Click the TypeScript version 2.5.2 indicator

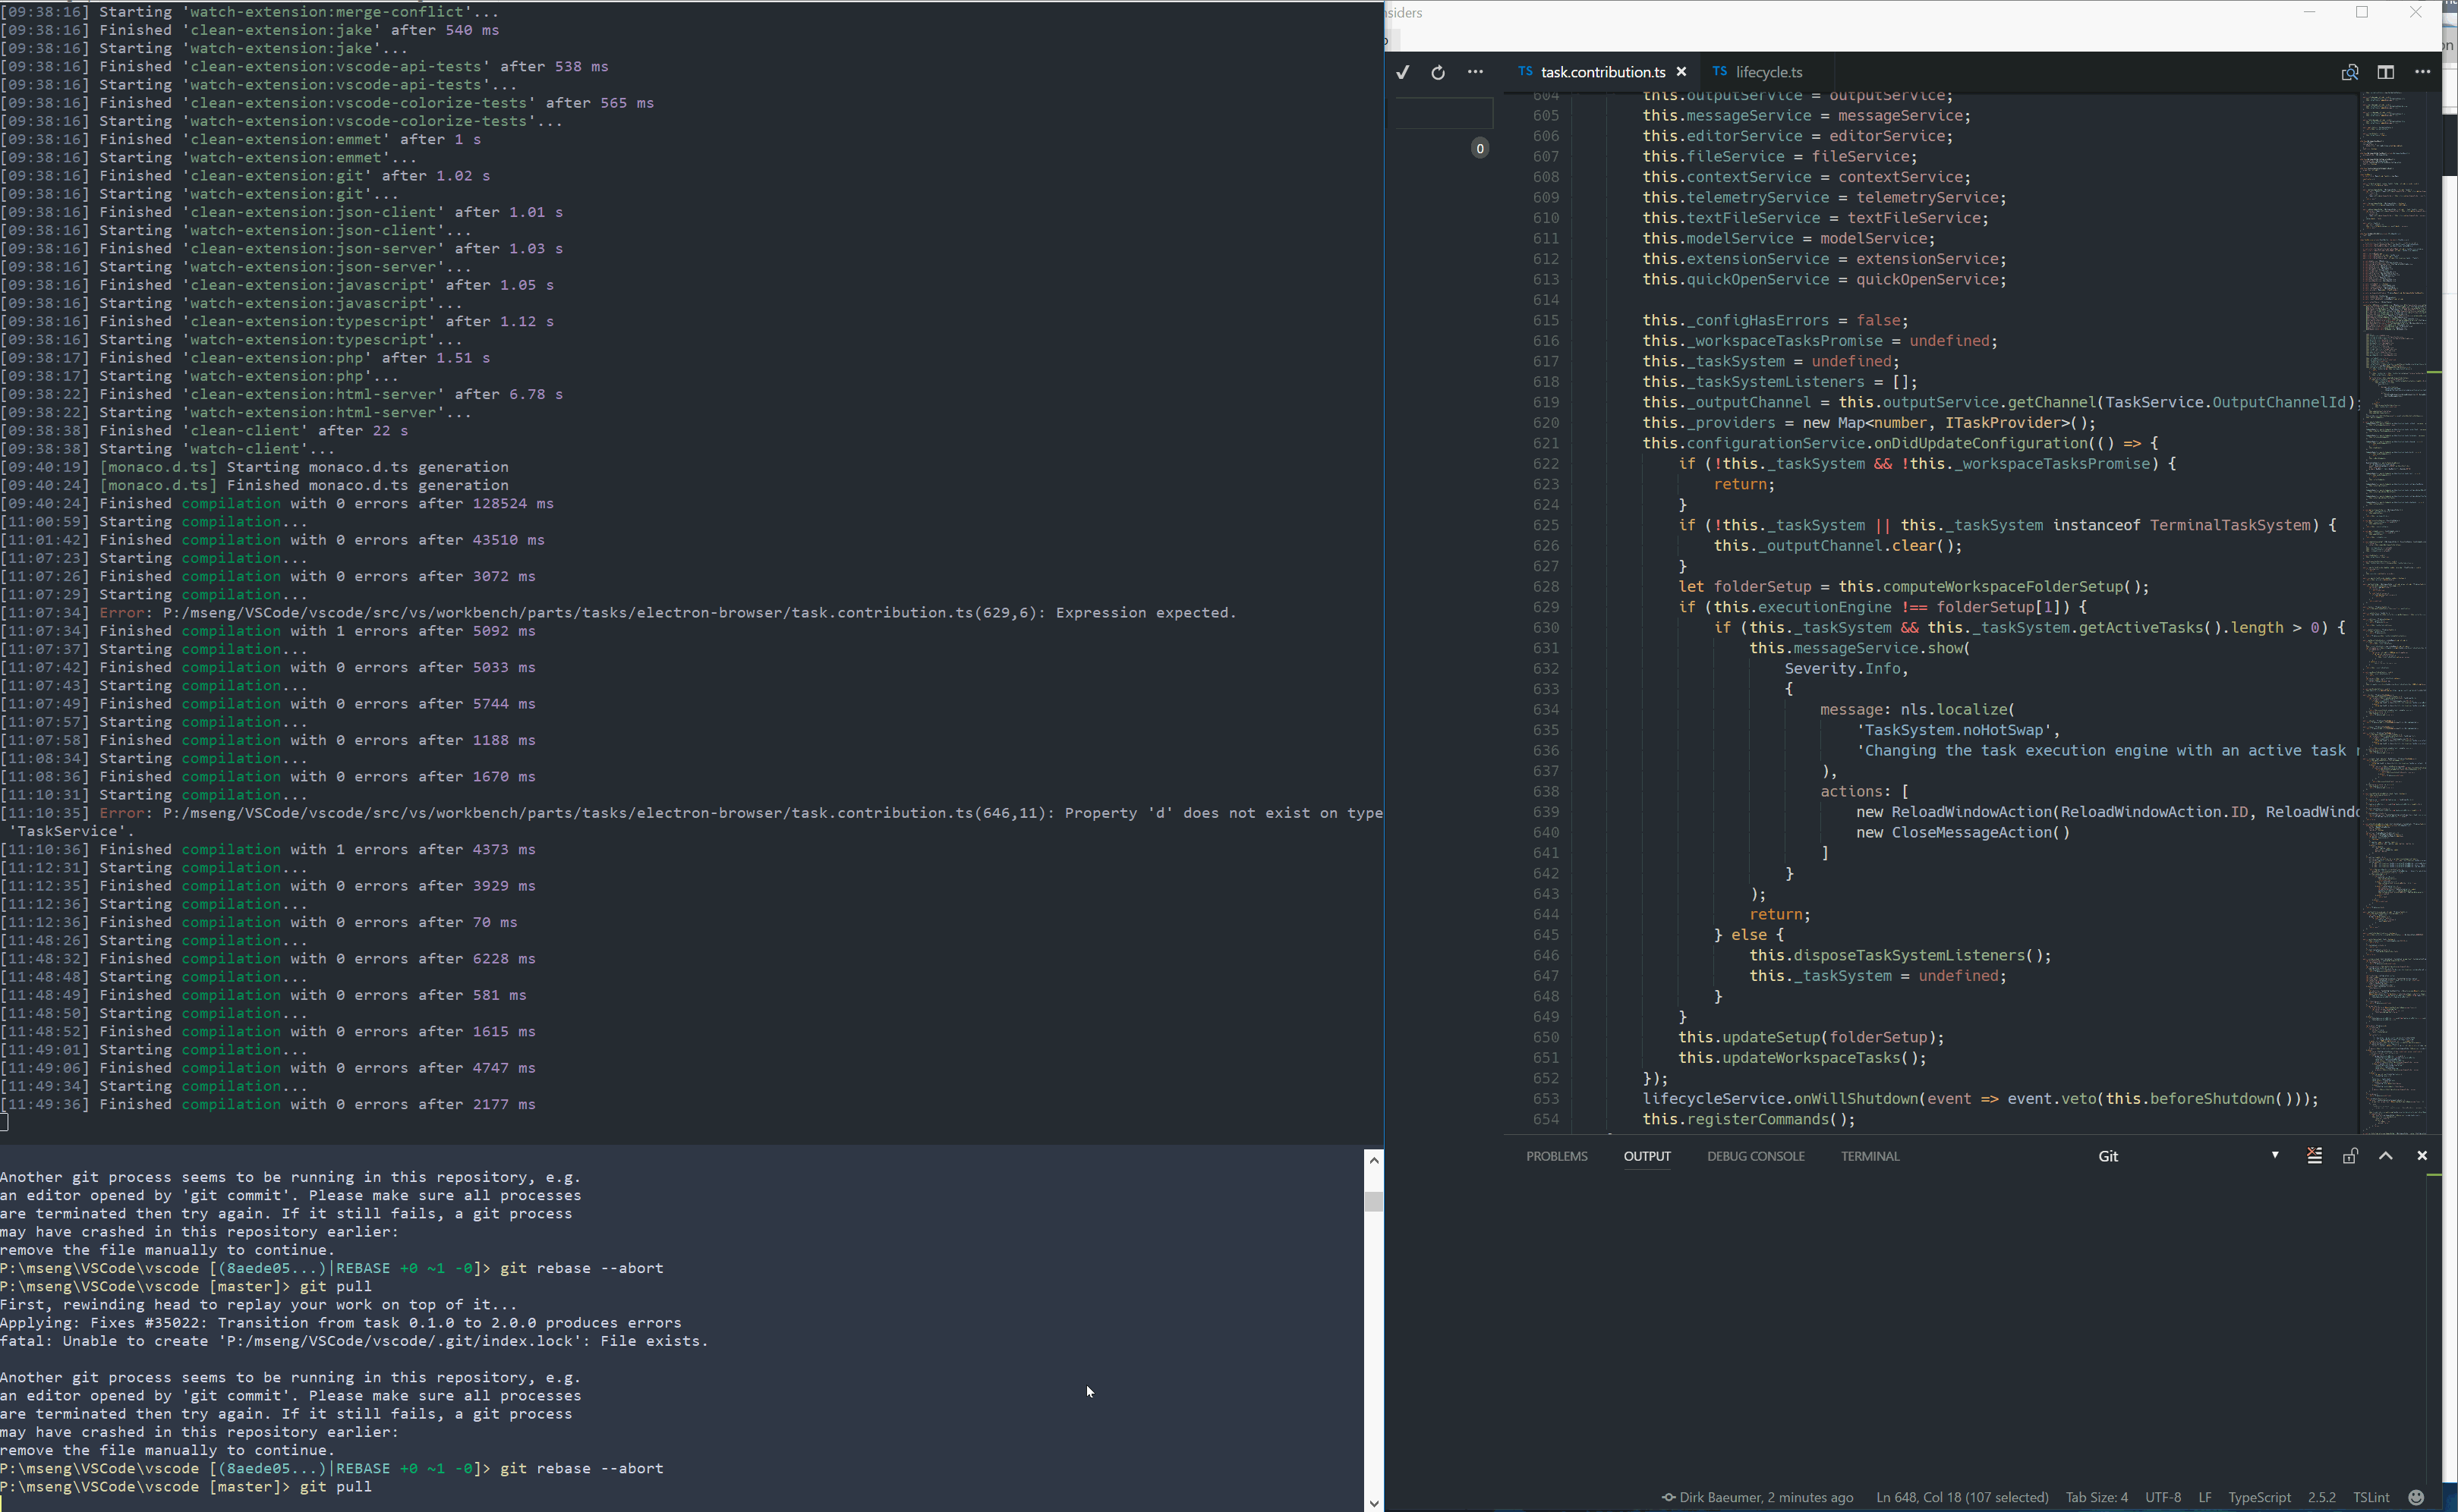pyautogui.click(x=2321, y=1497)
